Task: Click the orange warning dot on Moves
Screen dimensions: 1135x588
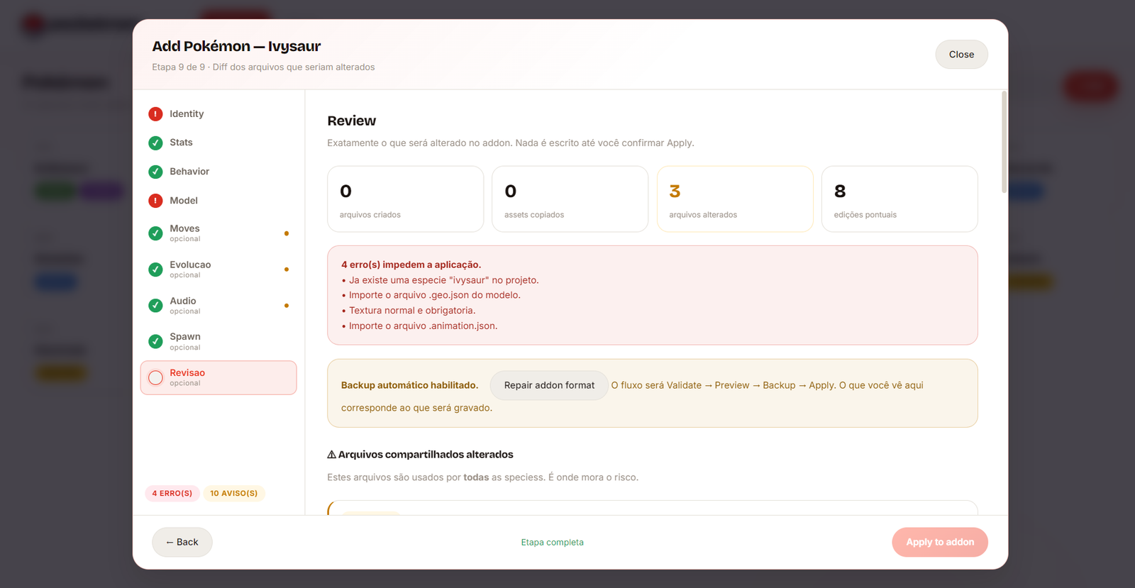Action: click(287, 233)
